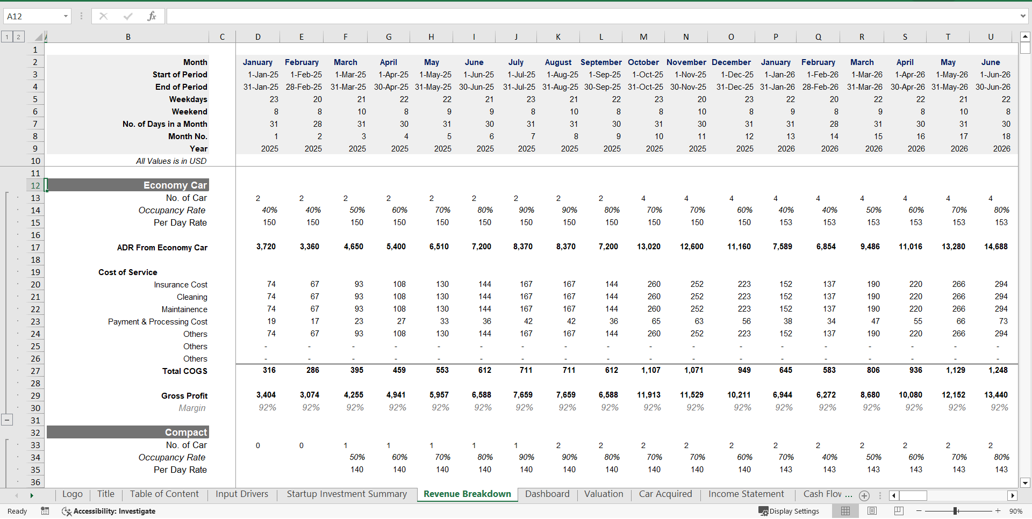Screen dimensions: 1032x519
Task: Click the vertical scrollbar down arrow
Action: pyautogui.click(x=1025, y=482)
